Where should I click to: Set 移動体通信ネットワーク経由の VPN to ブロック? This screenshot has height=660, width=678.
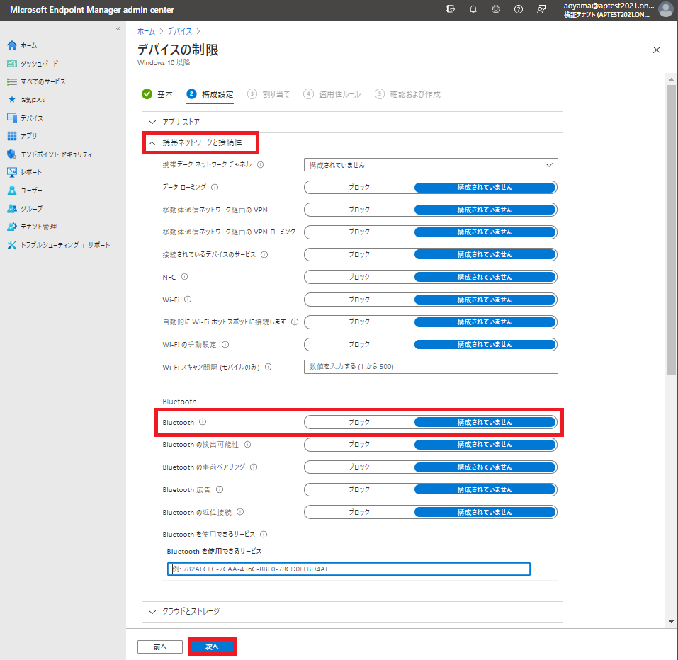pyautogui.click(x=359, y=210)
